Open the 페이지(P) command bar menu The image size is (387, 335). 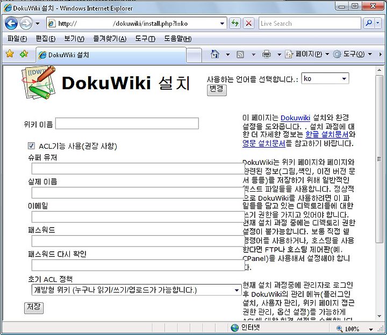click(x=307, y=54)
